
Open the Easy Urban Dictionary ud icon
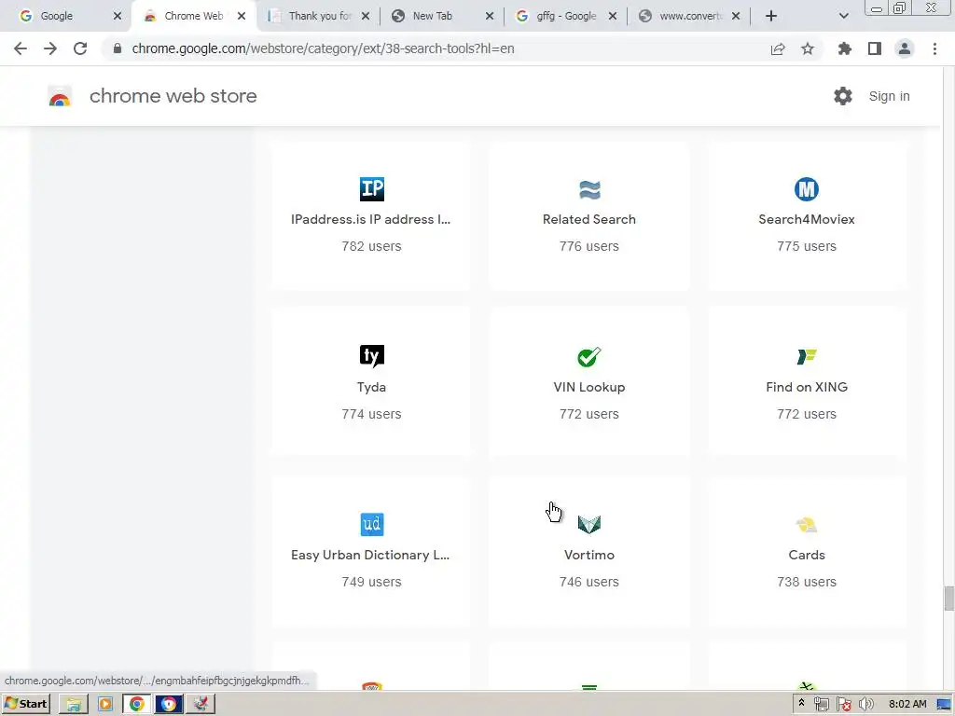point(371,524)
